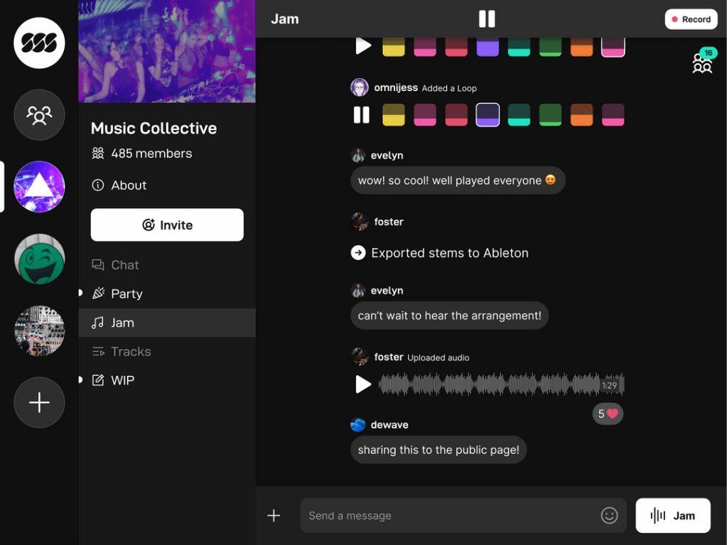Click the add new community plus button
The image size is (727, 545).
pyautogui.click(x=39, y=402)
